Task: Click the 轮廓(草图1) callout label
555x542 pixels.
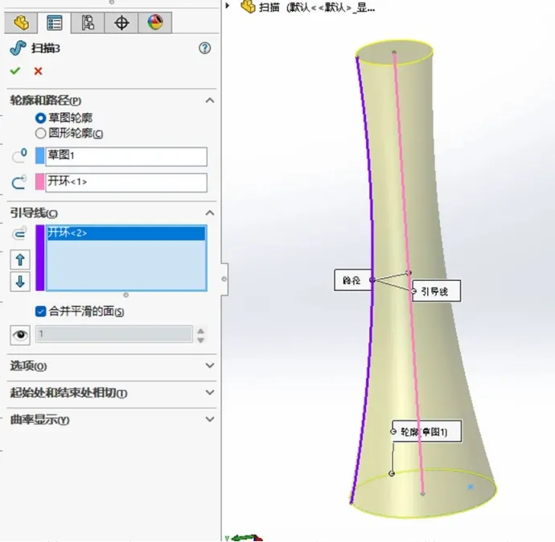Action: (x=426, y=432)
